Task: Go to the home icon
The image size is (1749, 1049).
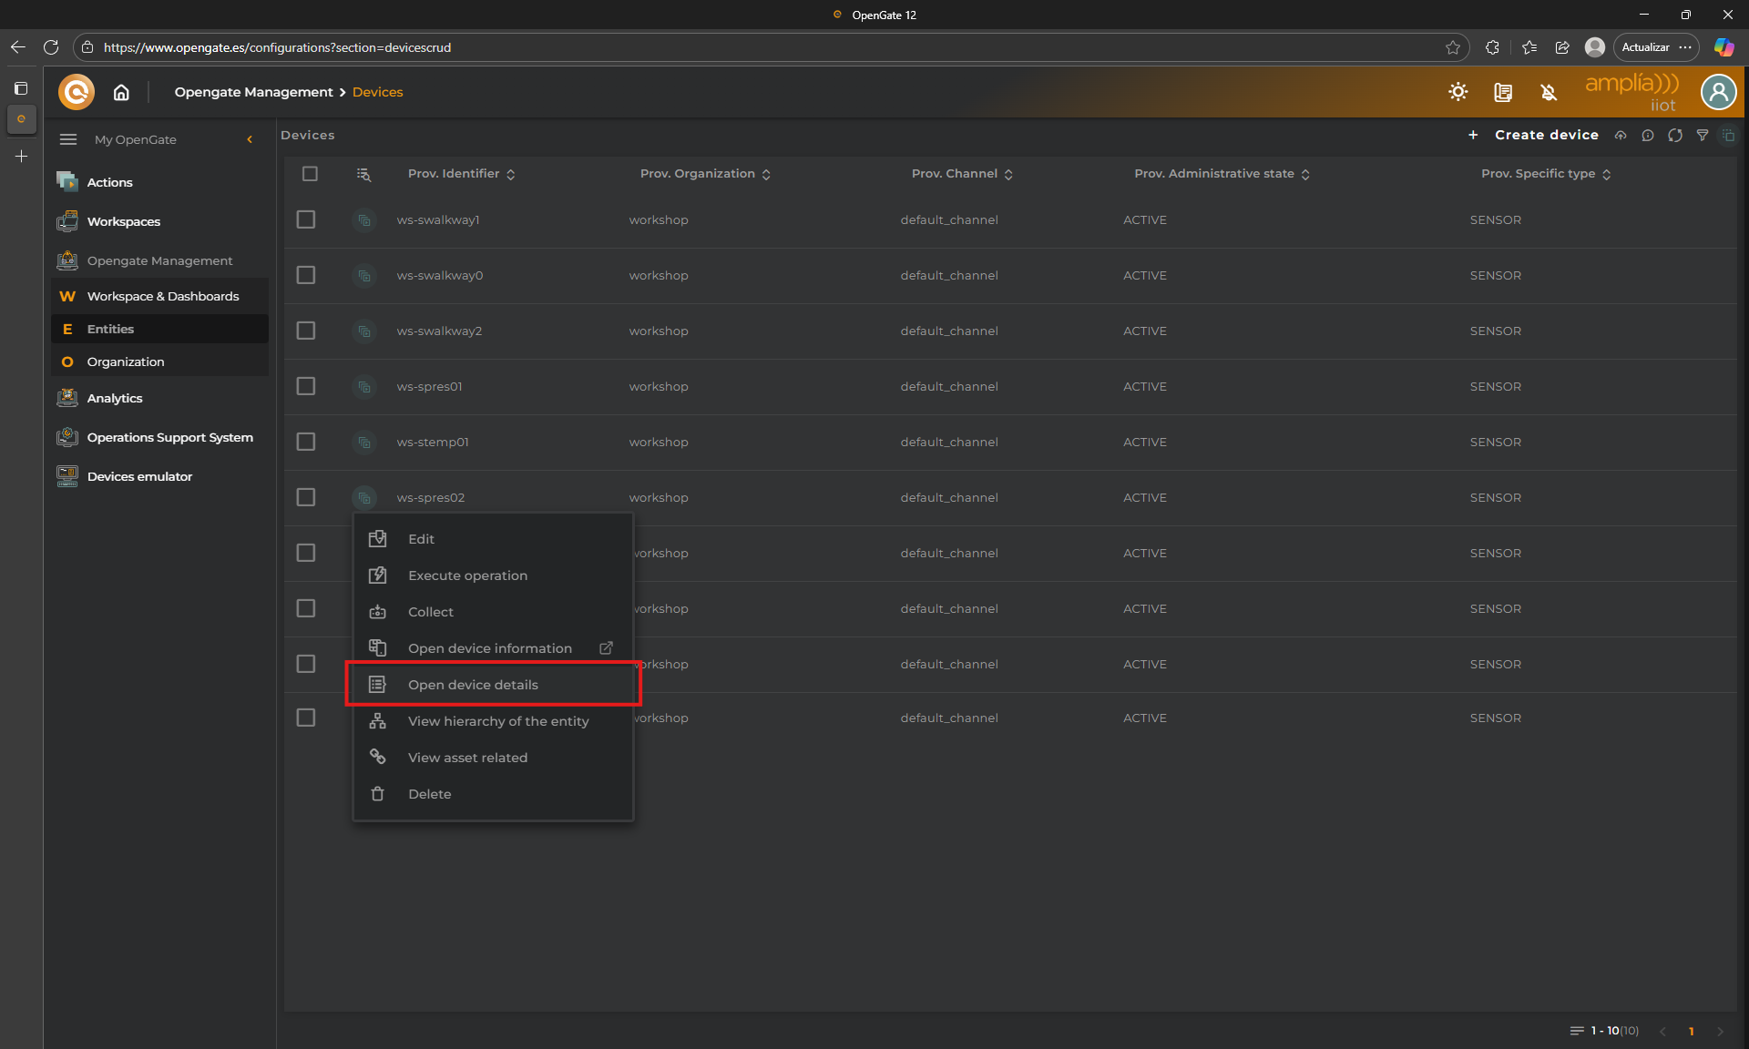Action: [121, 92]
